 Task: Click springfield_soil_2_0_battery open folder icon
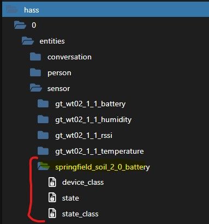click(44, 166)
